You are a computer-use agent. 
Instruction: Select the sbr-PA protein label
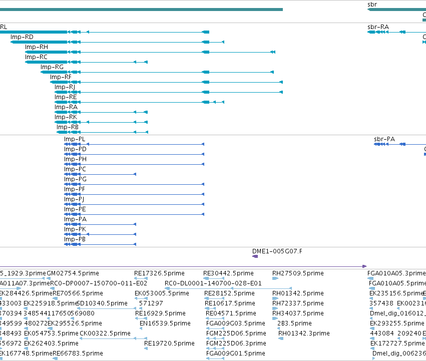384,139
